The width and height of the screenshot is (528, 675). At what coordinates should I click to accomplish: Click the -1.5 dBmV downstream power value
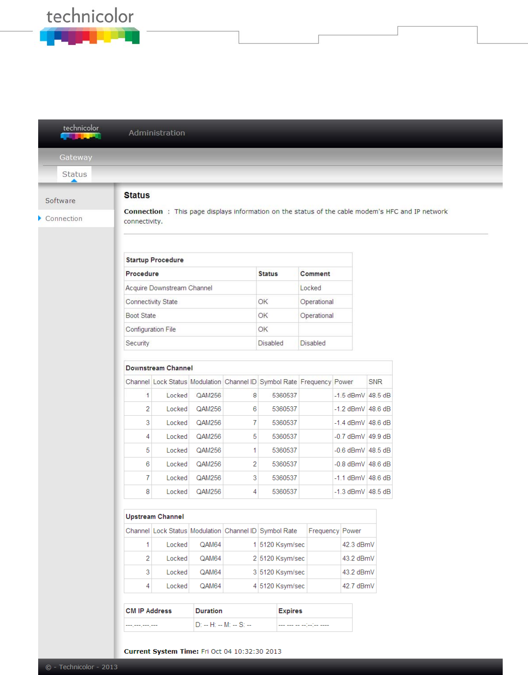(x=350, y=395)
